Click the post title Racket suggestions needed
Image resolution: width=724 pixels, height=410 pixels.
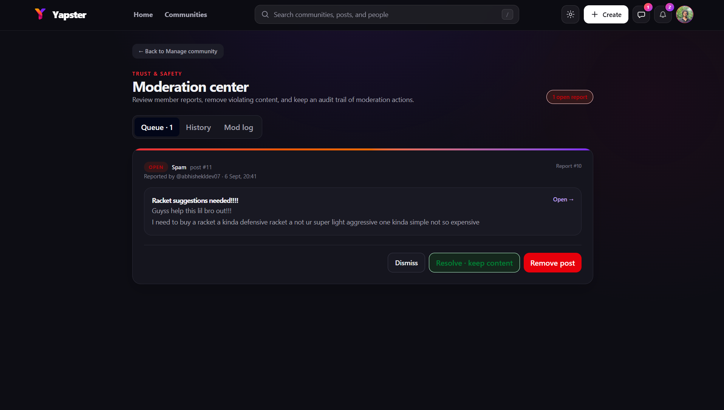[x=195, y=201]
